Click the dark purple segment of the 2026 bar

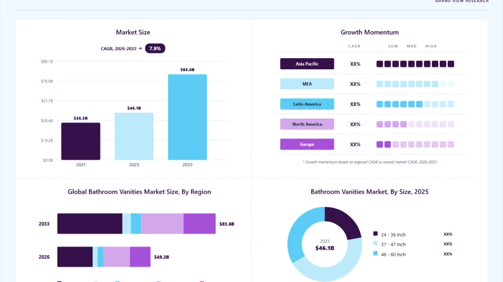pyautogui.click(x=75, y=257)
